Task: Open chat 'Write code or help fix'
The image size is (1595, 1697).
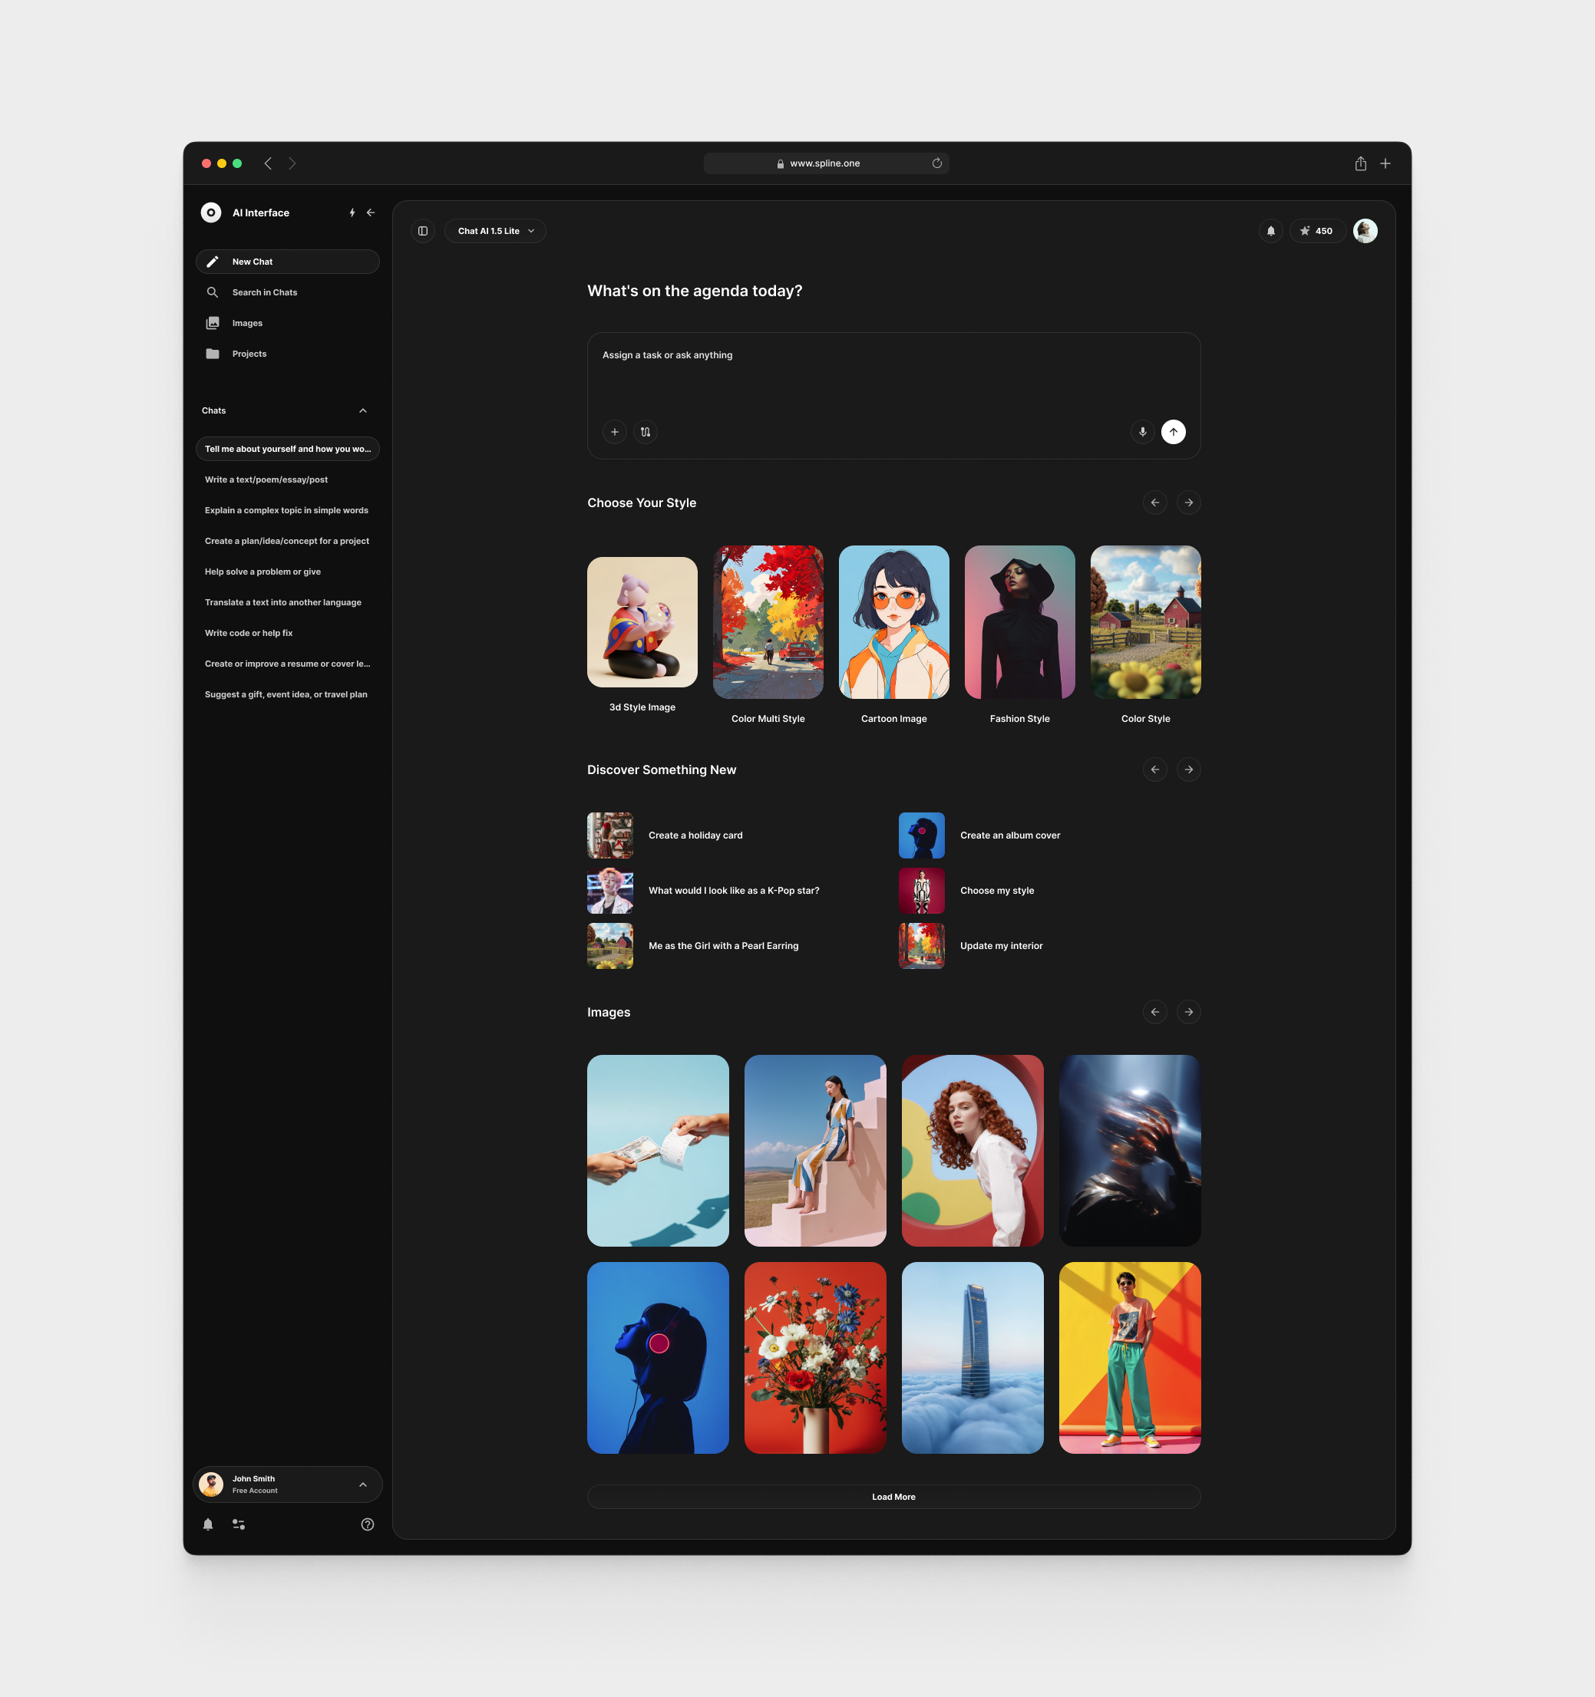Action: (288, 634)
